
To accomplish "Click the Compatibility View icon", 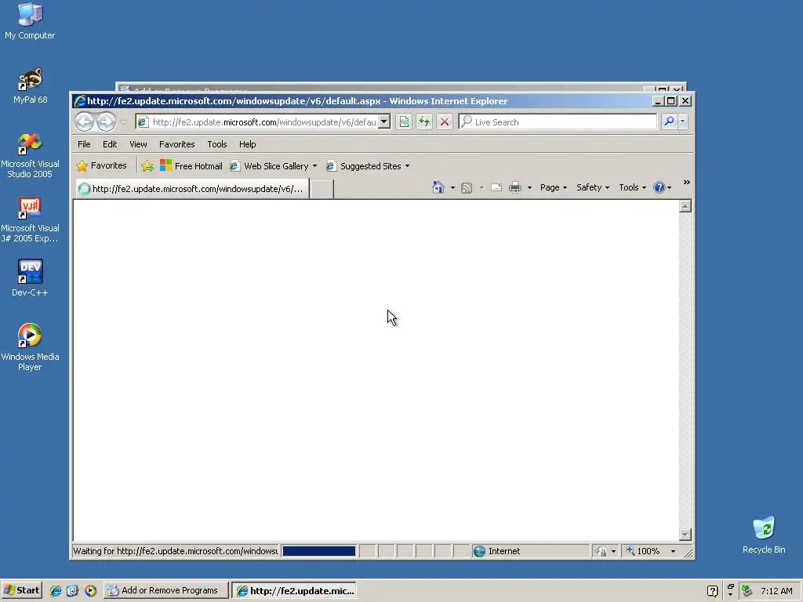I will (404, 121).
